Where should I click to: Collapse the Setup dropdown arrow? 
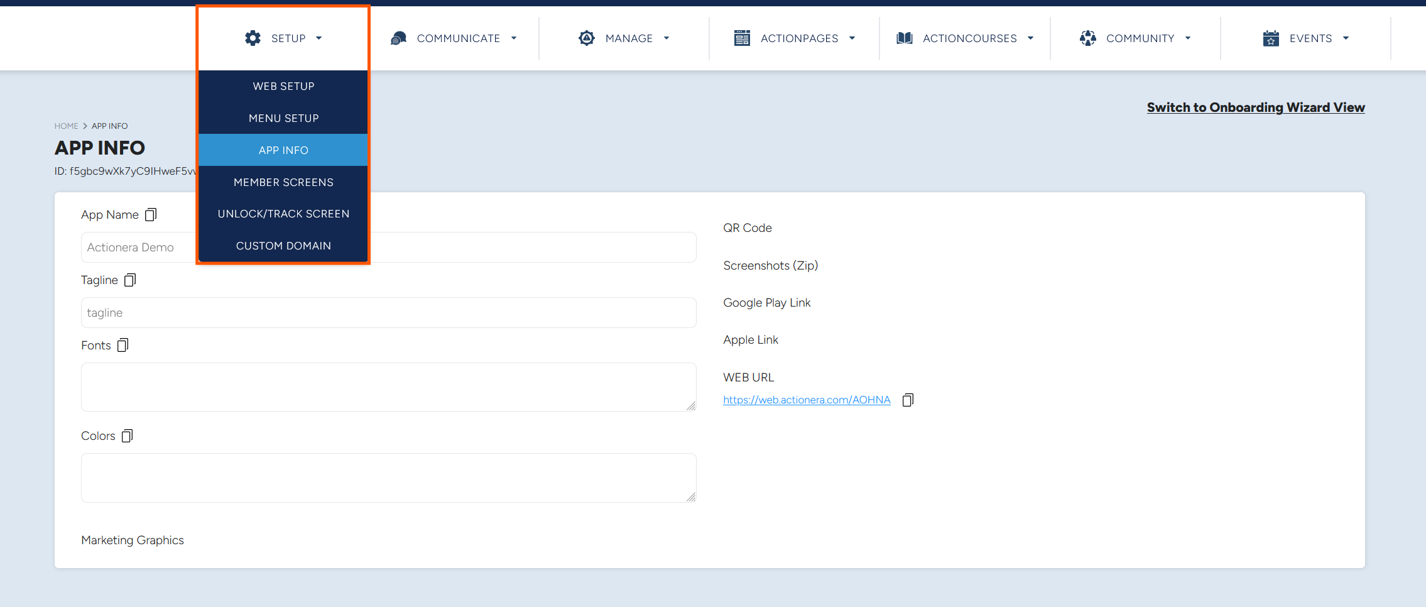click(x=319, y=38)
